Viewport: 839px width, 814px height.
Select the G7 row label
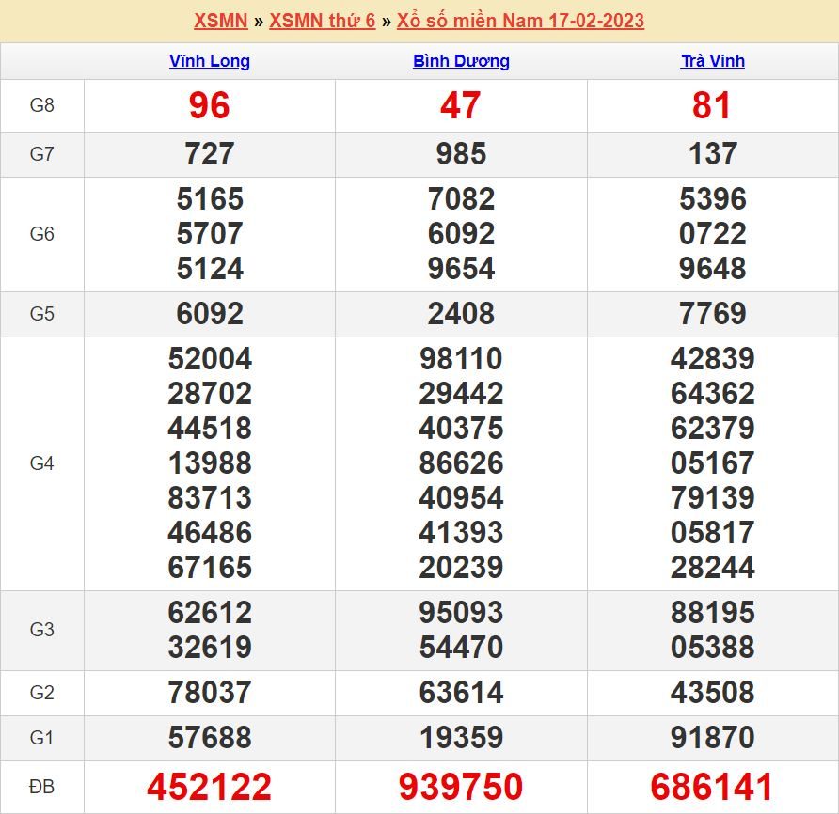41,154
